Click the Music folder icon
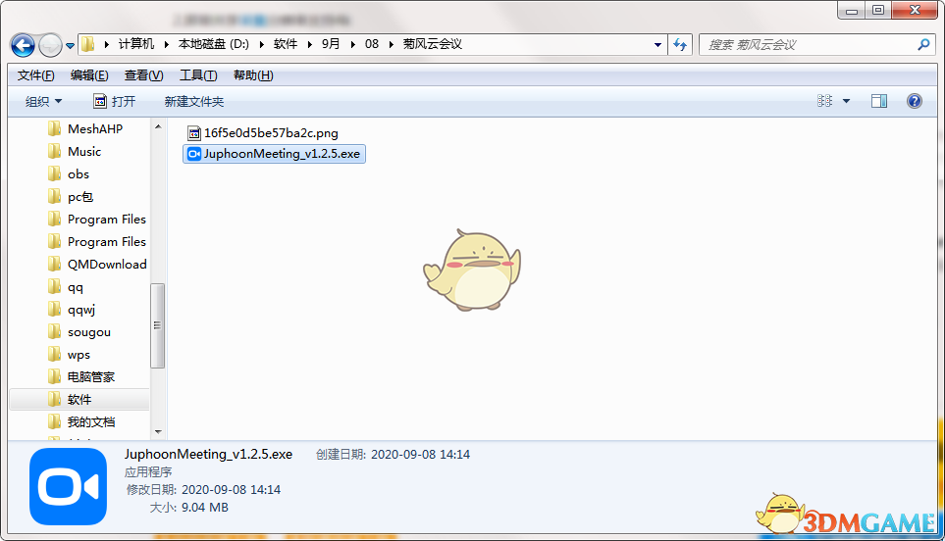Viewport: 945px width, 541px height. (x=54, y=151)
